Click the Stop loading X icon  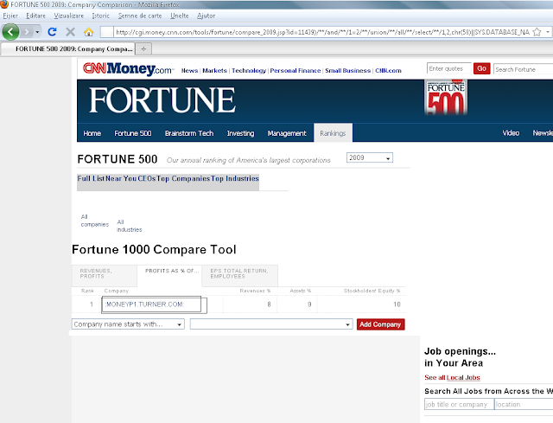[71, 32]
